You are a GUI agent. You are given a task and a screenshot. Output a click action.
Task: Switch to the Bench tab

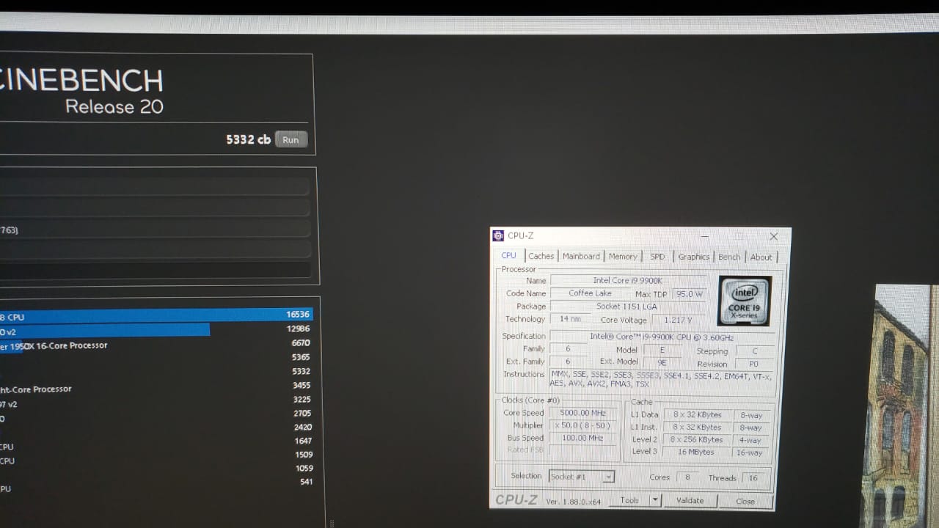729,257
